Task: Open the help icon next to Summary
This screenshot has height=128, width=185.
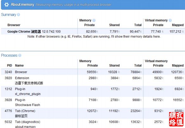Action: coord(18,15)
